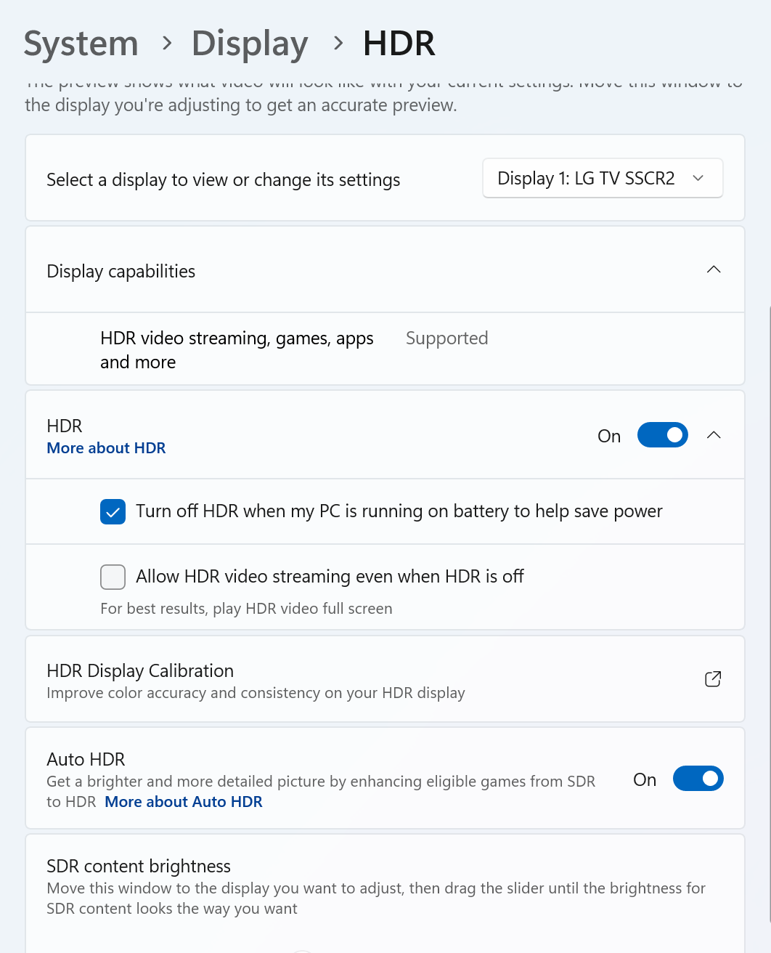
Task: Open the HDR Display Calibration external link icon
Action: click(713, 679)
